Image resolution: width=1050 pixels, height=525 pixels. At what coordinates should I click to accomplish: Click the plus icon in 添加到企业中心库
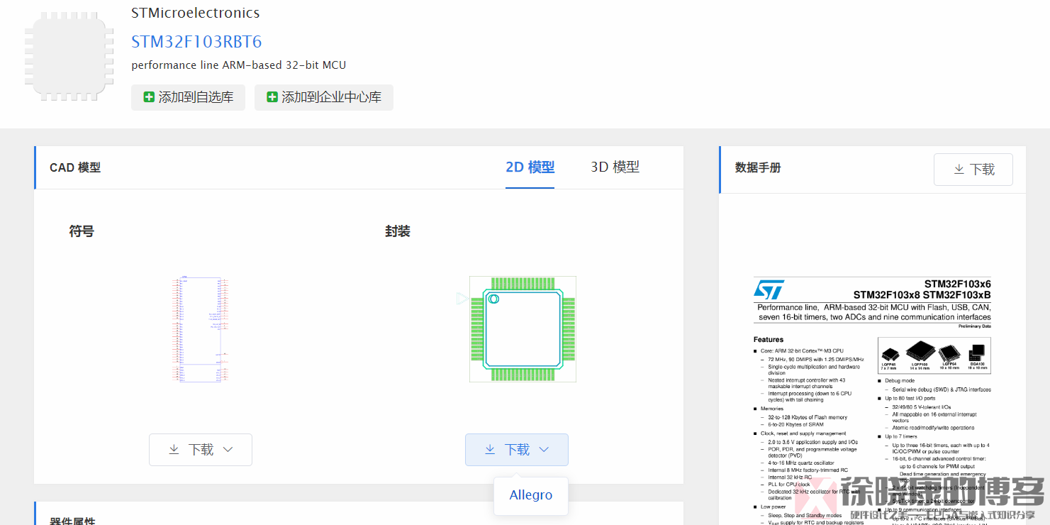(x=272, y=97)
